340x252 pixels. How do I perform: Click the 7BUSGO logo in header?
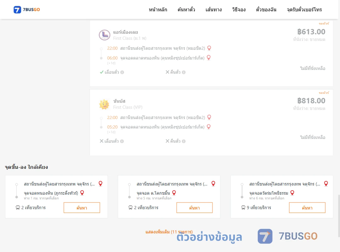pos(27,9)
